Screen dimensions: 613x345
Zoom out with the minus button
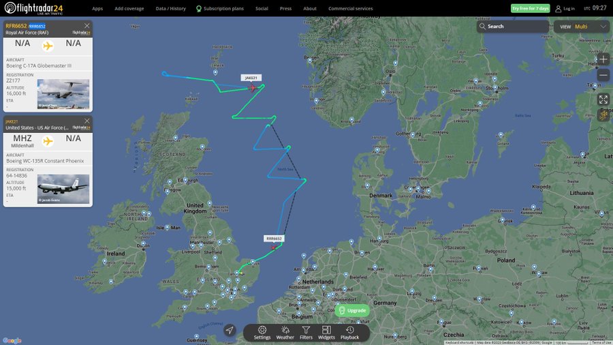tap(603, 75)
